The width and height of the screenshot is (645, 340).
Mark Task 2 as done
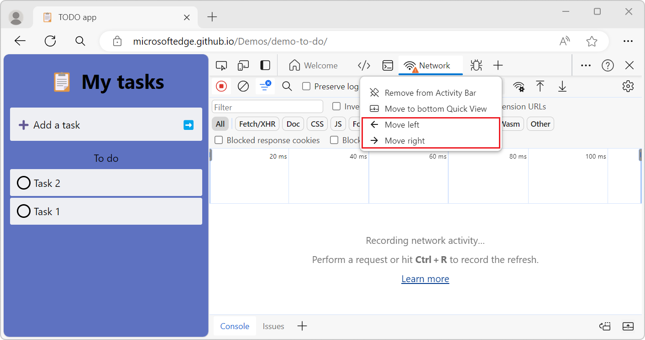coord(24,183)
